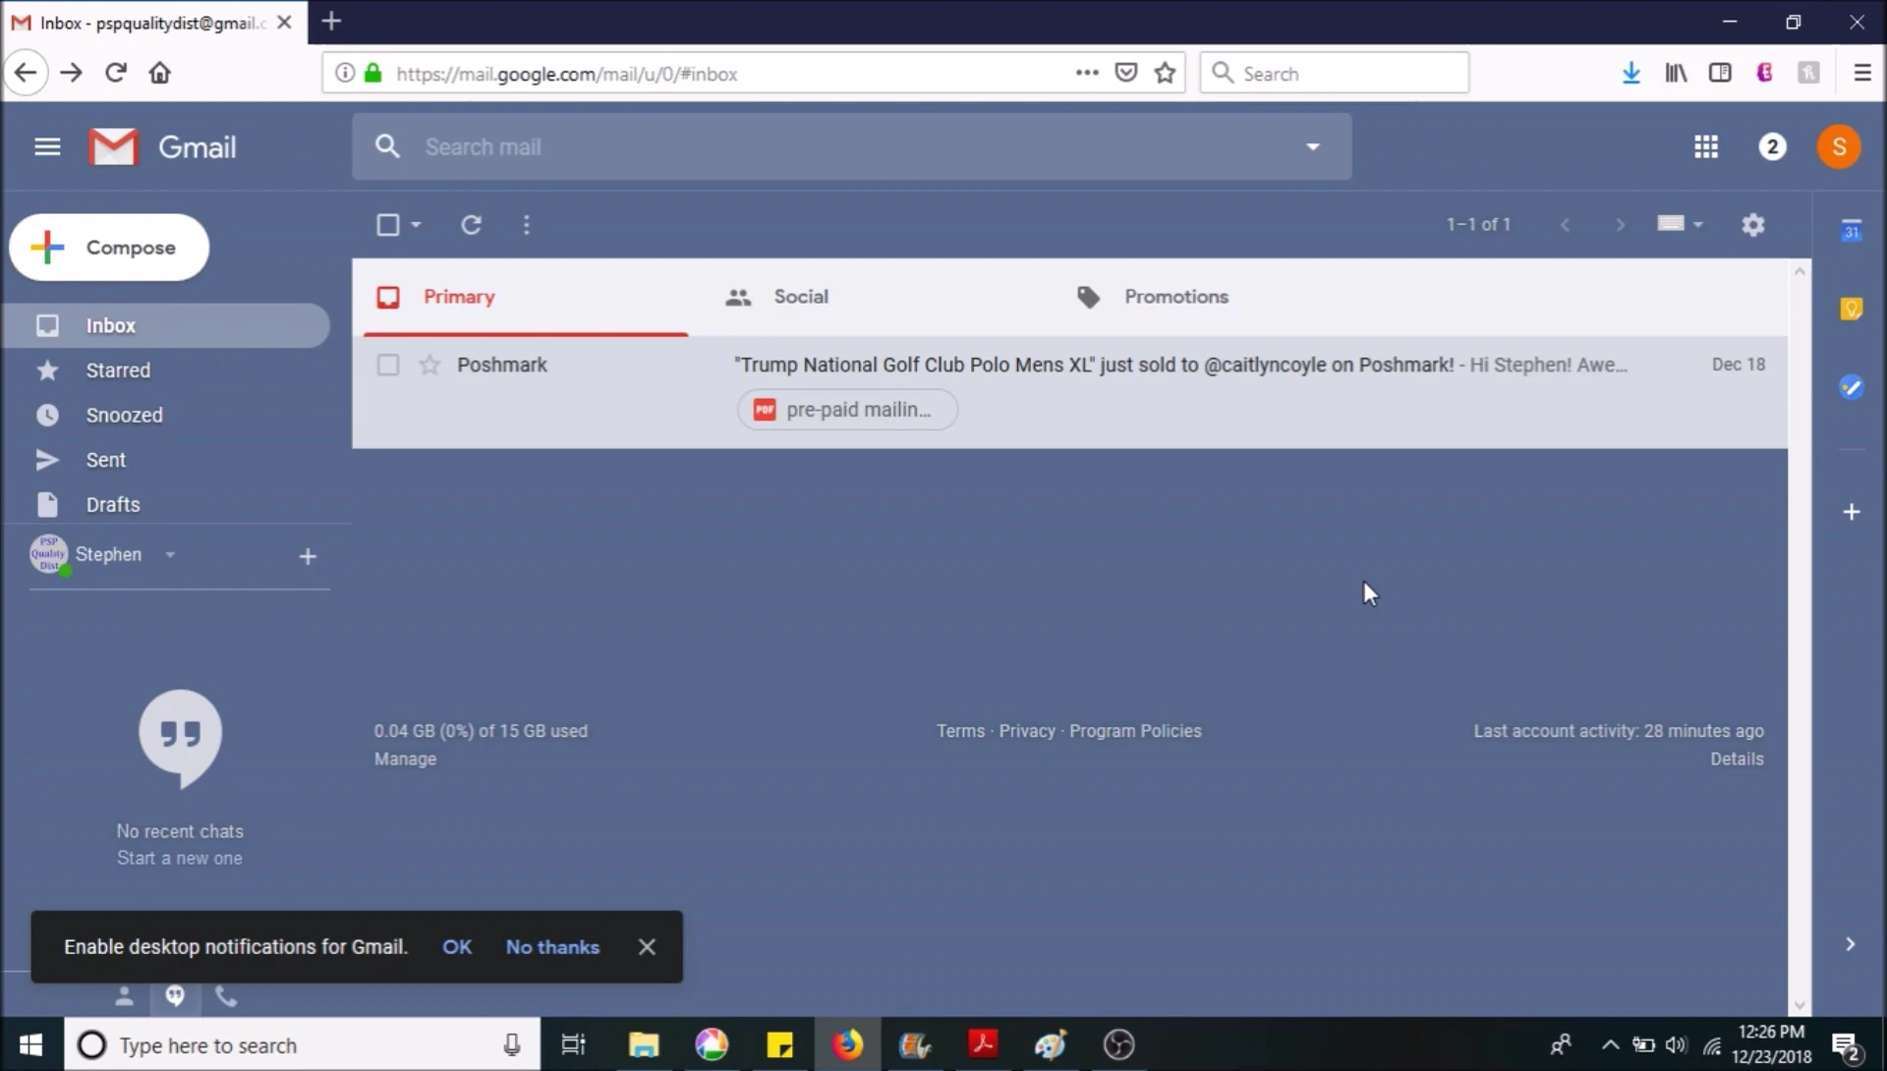The width and height of the screenshot is (1887, 1071).
Task: Hide the side panel with the arrow
Action: click(1850, 944)
